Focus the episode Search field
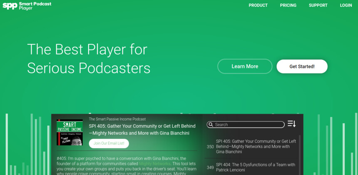Viewport: 358px width, 175px height. [x=246, y=125]
